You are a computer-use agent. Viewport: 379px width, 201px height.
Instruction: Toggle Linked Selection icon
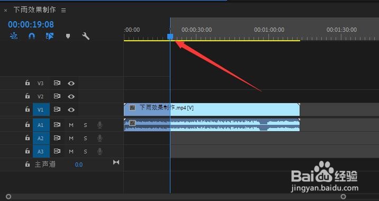coord(50,36)
